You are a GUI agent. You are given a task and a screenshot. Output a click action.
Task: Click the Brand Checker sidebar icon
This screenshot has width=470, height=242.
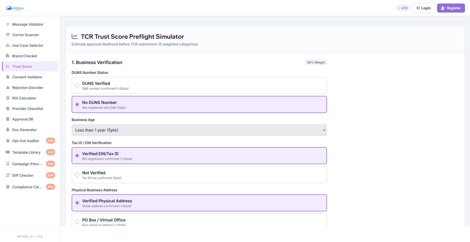(8, 56)
